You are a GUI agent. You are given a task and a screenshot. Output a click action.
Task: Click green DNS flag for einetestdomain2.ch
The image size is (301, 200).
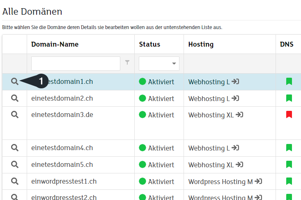click(x=289, y=98)
